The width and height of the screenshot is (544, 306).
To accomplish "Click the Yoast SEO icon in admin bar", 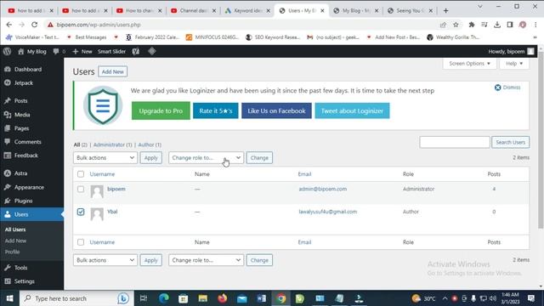I will pos(136,51).
